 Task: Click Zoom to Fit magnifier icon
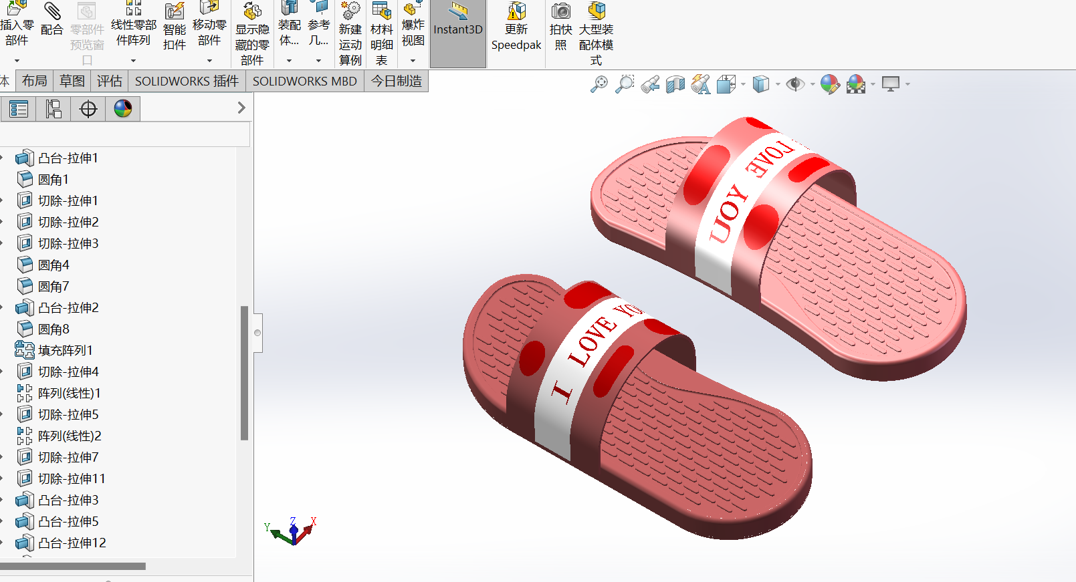point(599,84)
